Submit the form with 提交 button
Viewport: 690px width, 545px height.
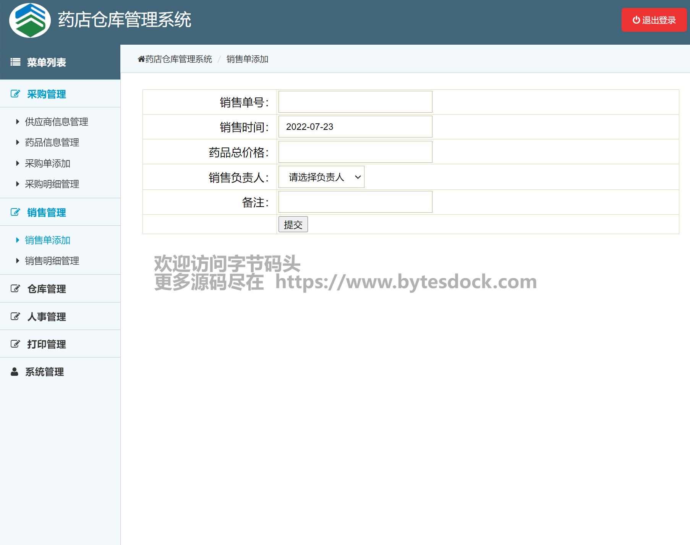[293, 225]
